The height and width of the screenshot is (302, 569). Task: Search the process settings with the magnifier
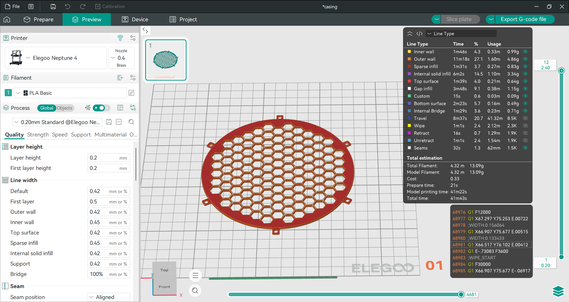point(131,122)
